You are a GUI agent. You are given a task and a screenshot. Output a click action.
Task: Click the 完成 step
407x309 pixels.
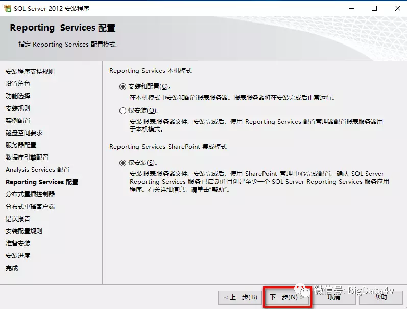[x=12, y=268]
